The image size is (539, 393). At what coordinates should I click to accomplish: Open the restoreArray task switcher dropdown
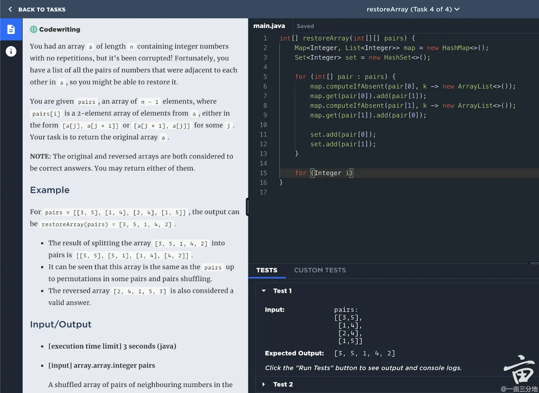click(413, 9)
